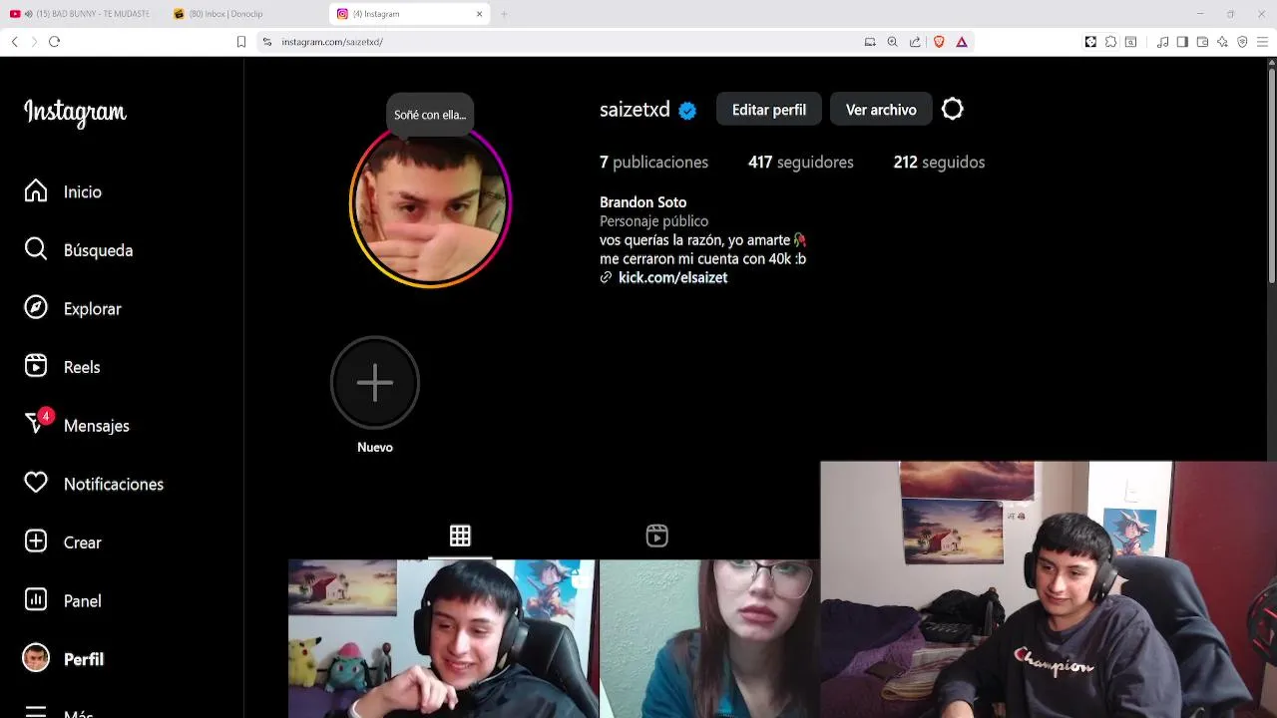Click the saizetxd username text
1277x718 pixels.
tap(635, 110)
